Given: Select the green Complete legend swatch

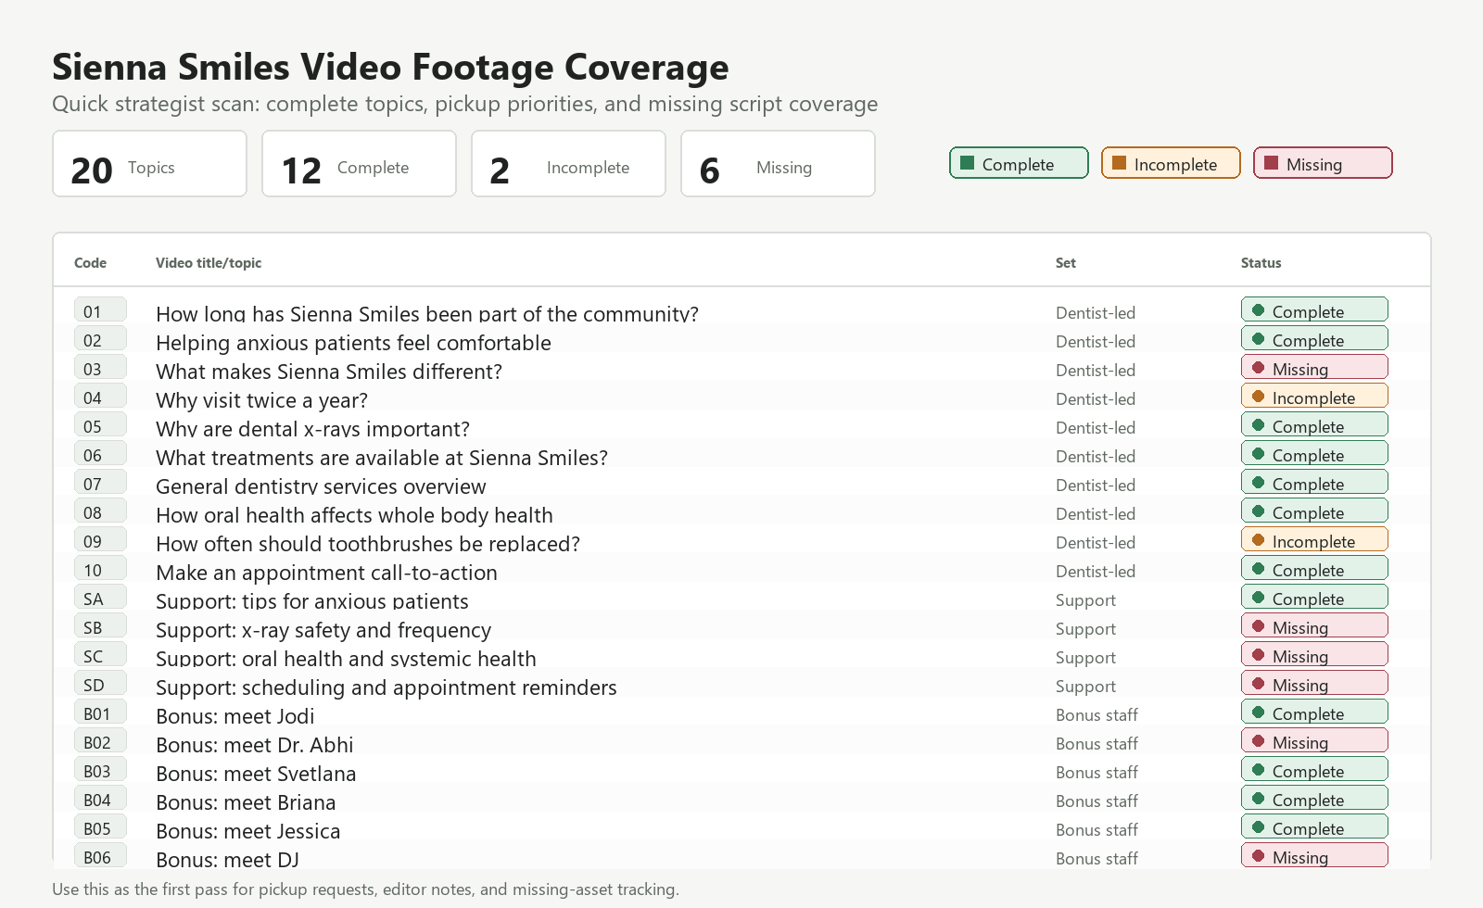Looking at the screenshot, I should 968,163.
